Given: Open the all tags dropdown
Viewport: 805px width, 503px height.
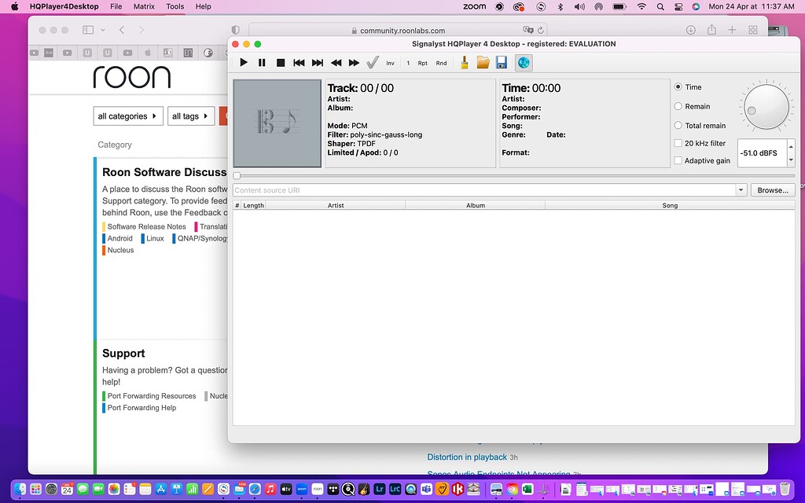Looking at the screenshot, I should tap(190, 116).
